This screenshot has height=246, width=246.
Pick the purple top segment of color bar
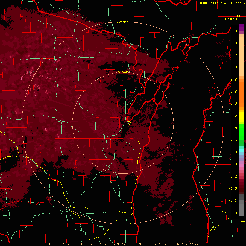(241, 27)
